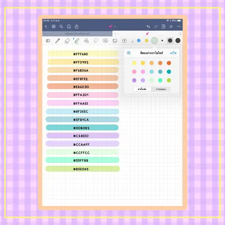This screenshot has width=225, height=225.
Task: Open the three-dot more options menu
Action: click(179, 26)
